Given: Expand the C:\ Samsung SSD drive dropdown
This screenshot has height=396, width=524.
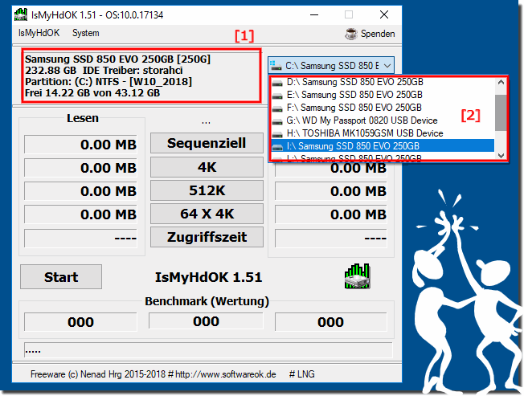Looking at the screenshot, I should [387, 66].
